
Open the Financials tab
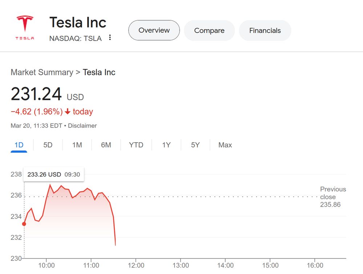[265, 30]
